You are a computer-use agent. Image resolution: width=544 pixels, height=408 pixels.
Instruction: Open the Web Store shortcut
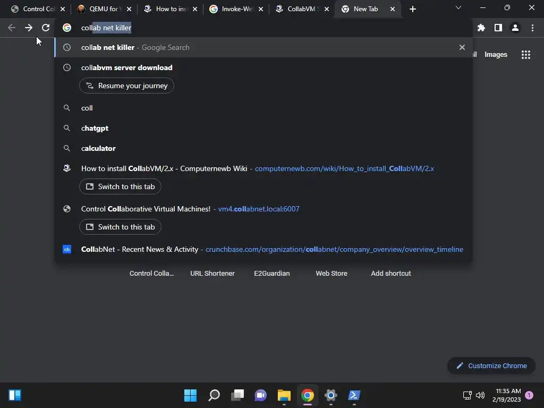pyautogui.click(x=331, y=274)
